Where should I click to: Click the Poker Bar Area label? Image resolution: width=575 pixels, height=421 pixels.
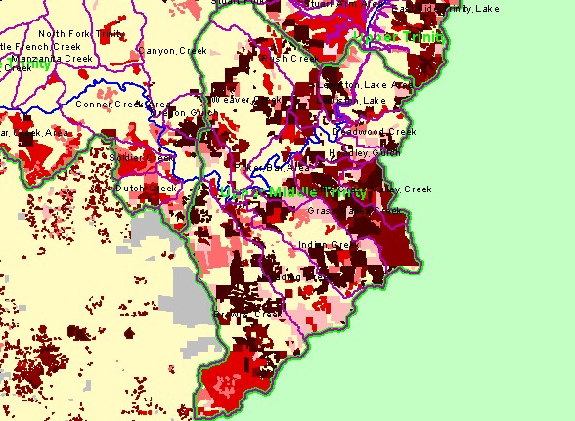272,167
